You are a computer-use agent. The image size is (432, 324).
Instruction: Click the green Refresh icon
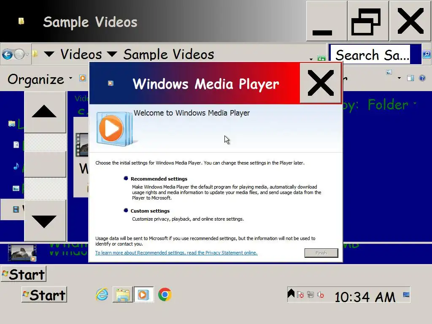click(x=321, y=58)
